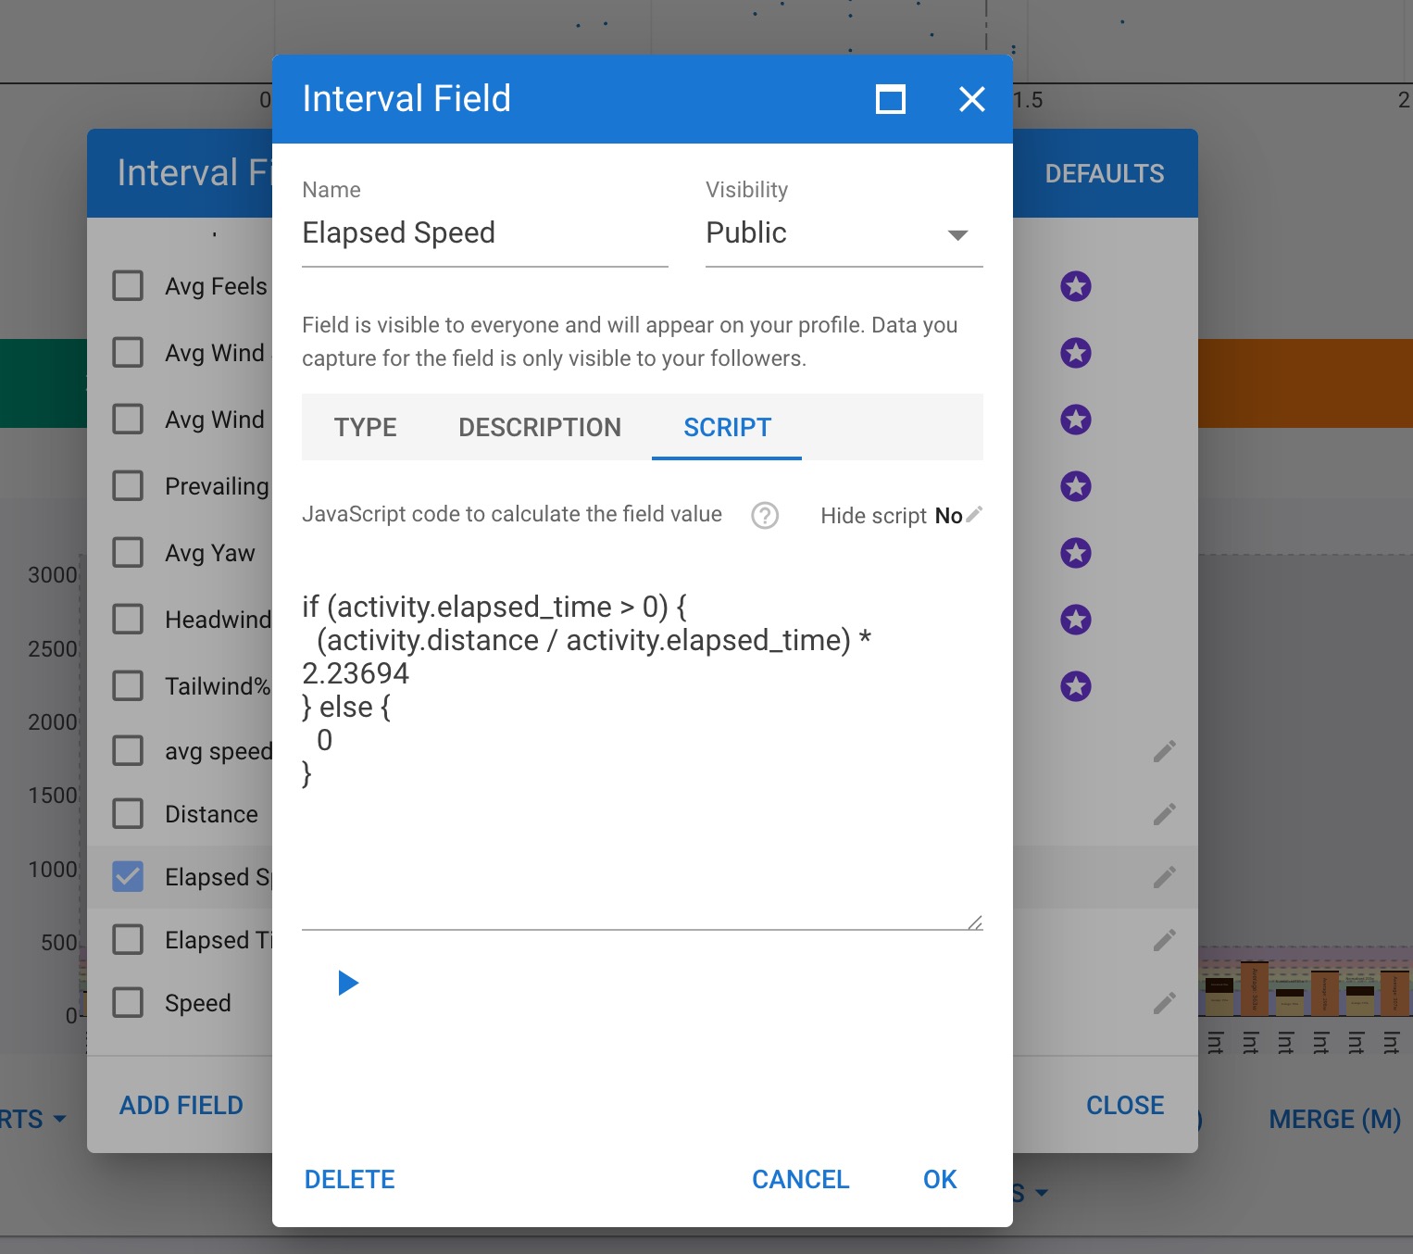Tick the Avg Yaw checkbox
The width and height of the screenshot is (1413, 1254).
pos(128,553)
